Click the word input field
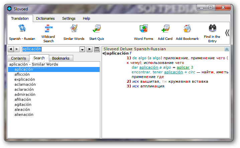 pyautogui.click(x=50, y=49)
